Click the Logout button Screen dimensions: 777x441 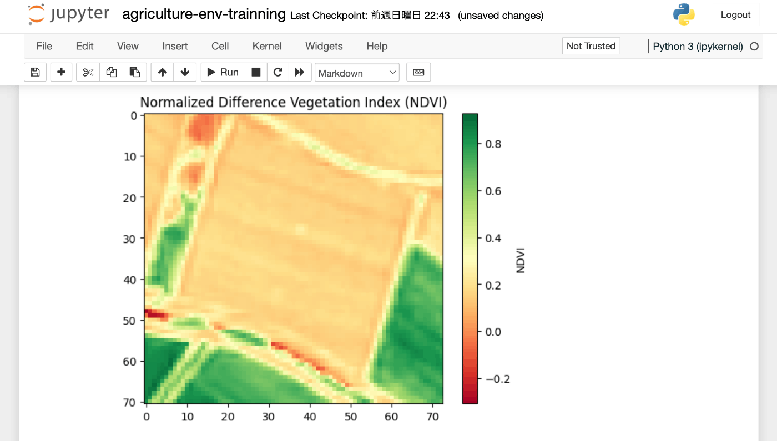coord(735,15)
